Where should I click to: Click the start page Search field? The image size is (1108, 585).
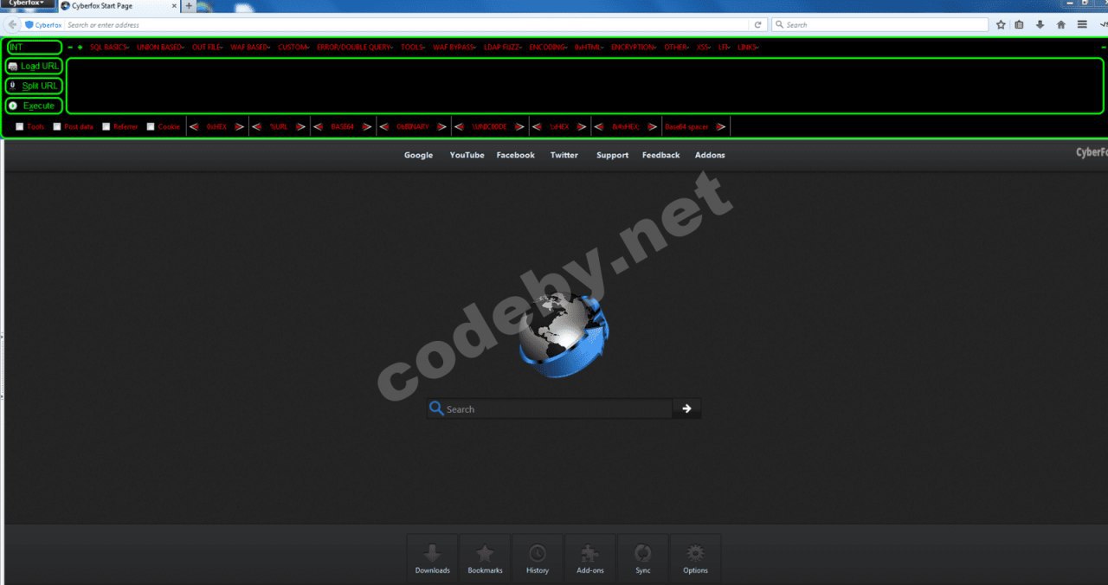point(550,408)
